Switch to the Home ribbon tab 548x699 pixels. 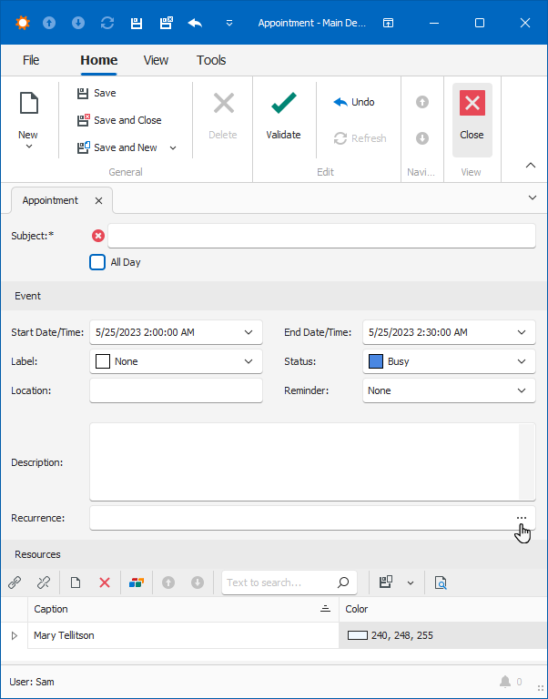point(99,60)
